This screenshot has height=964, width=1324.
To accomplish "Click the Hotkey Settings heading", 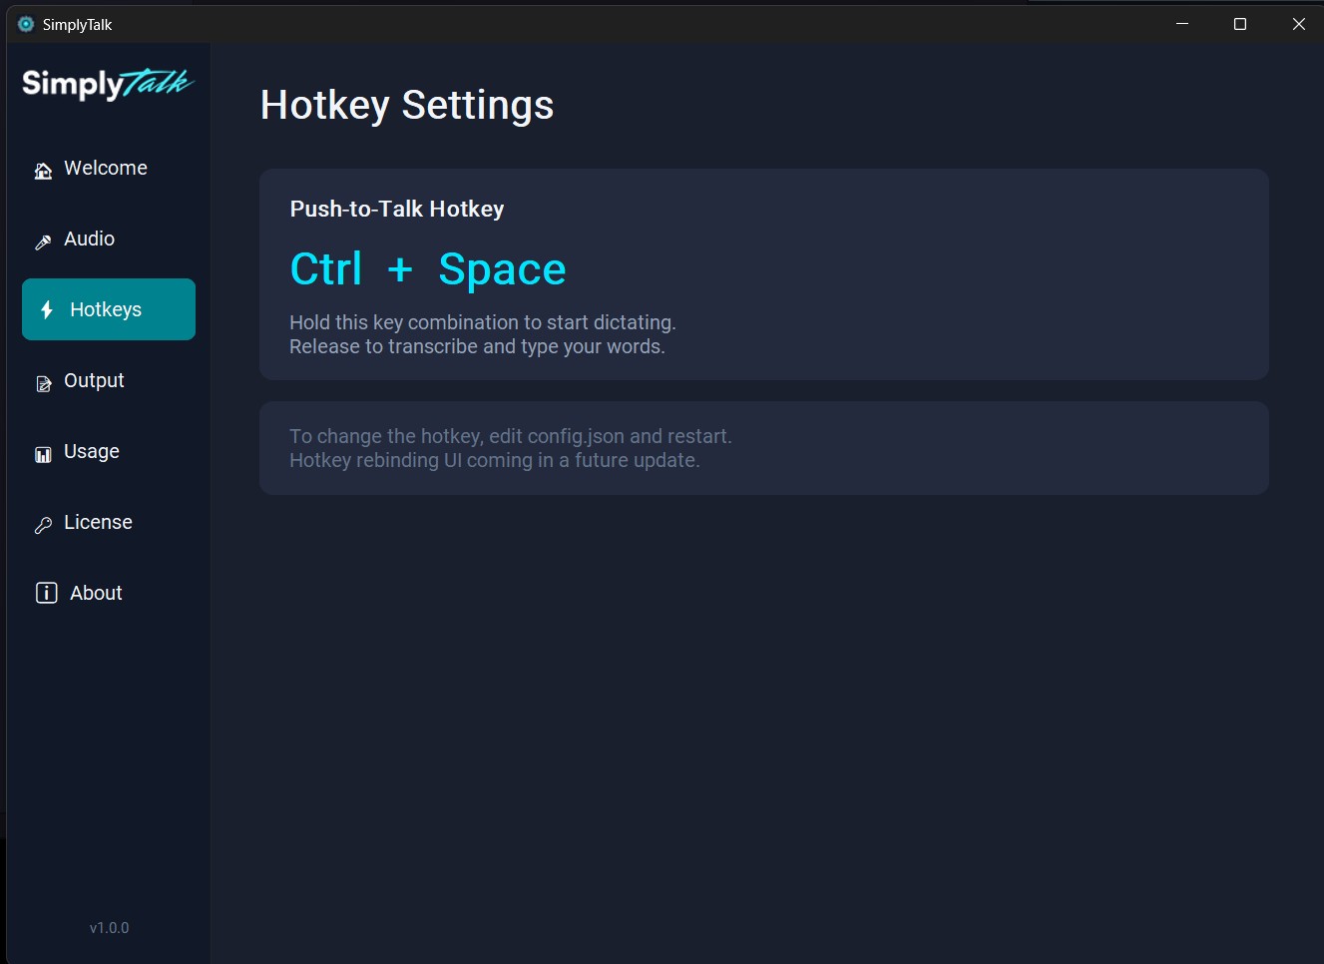I will coord(407,106).
